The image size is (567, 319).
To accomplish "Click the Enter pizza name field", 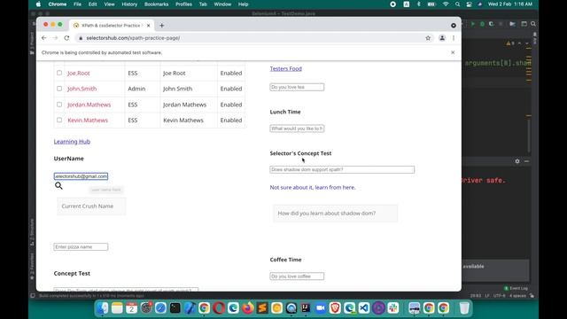I will click(81, 246).
